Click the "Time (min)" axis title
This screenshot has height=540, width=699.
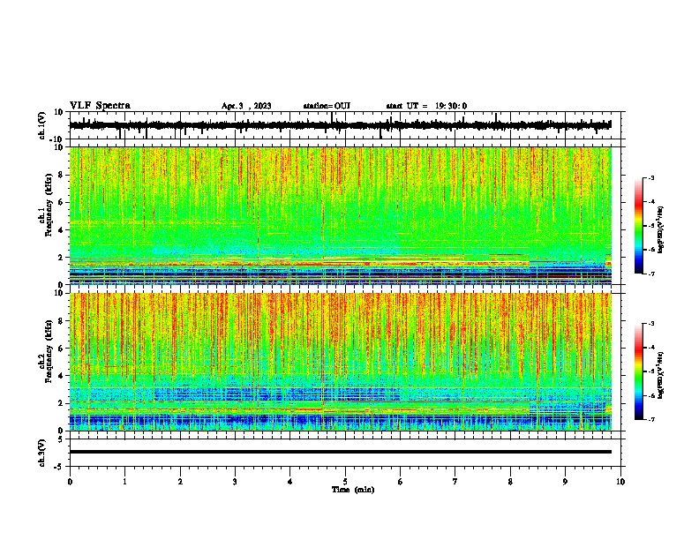click(x=353, y=490)
